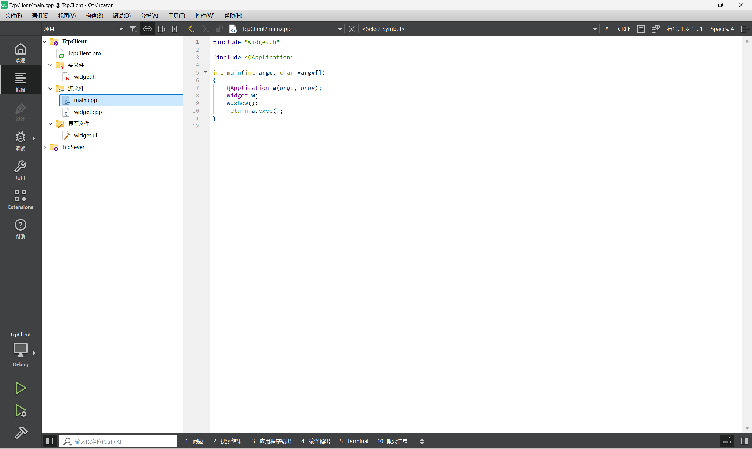
Task: Click the editor vertical scrollbar down arrow
Action: 747,428
